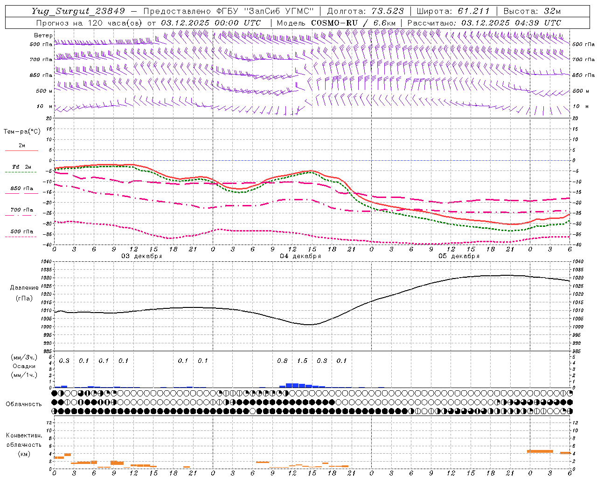Click the Модель COSMO-RU / 6.6км label

click(336, 23)
